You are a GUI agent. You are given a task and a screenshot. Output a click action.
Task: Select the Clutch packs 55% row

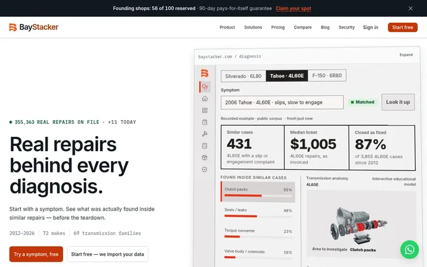(258, 192)
